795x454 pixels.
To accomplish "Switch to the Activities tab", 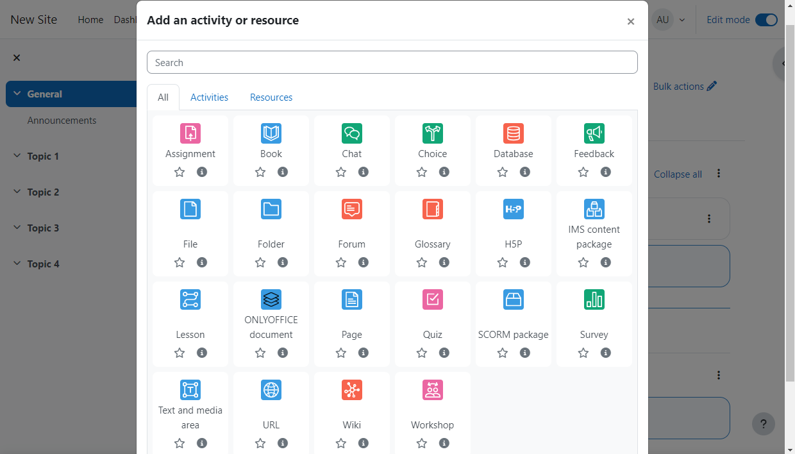I will pyautogui.click(x=209, y=97).
